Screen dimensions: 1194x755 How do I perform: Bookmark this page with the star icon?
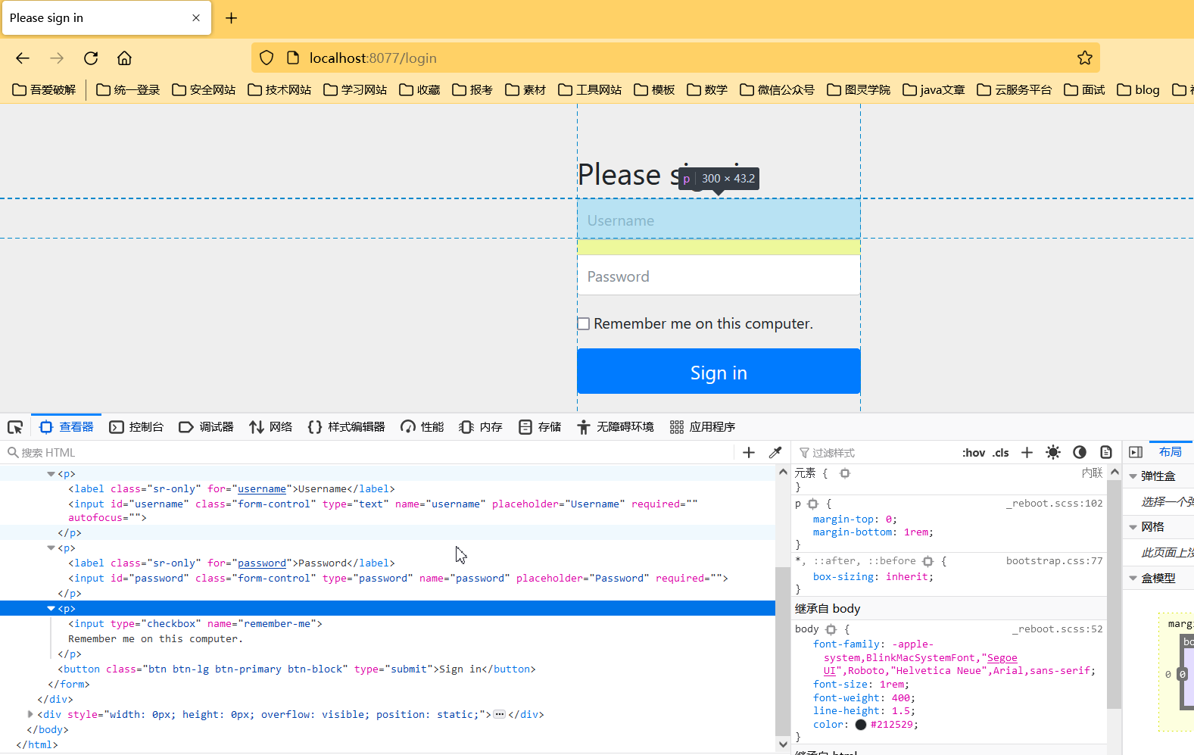pyautogui.click(x=1085, y=58)
